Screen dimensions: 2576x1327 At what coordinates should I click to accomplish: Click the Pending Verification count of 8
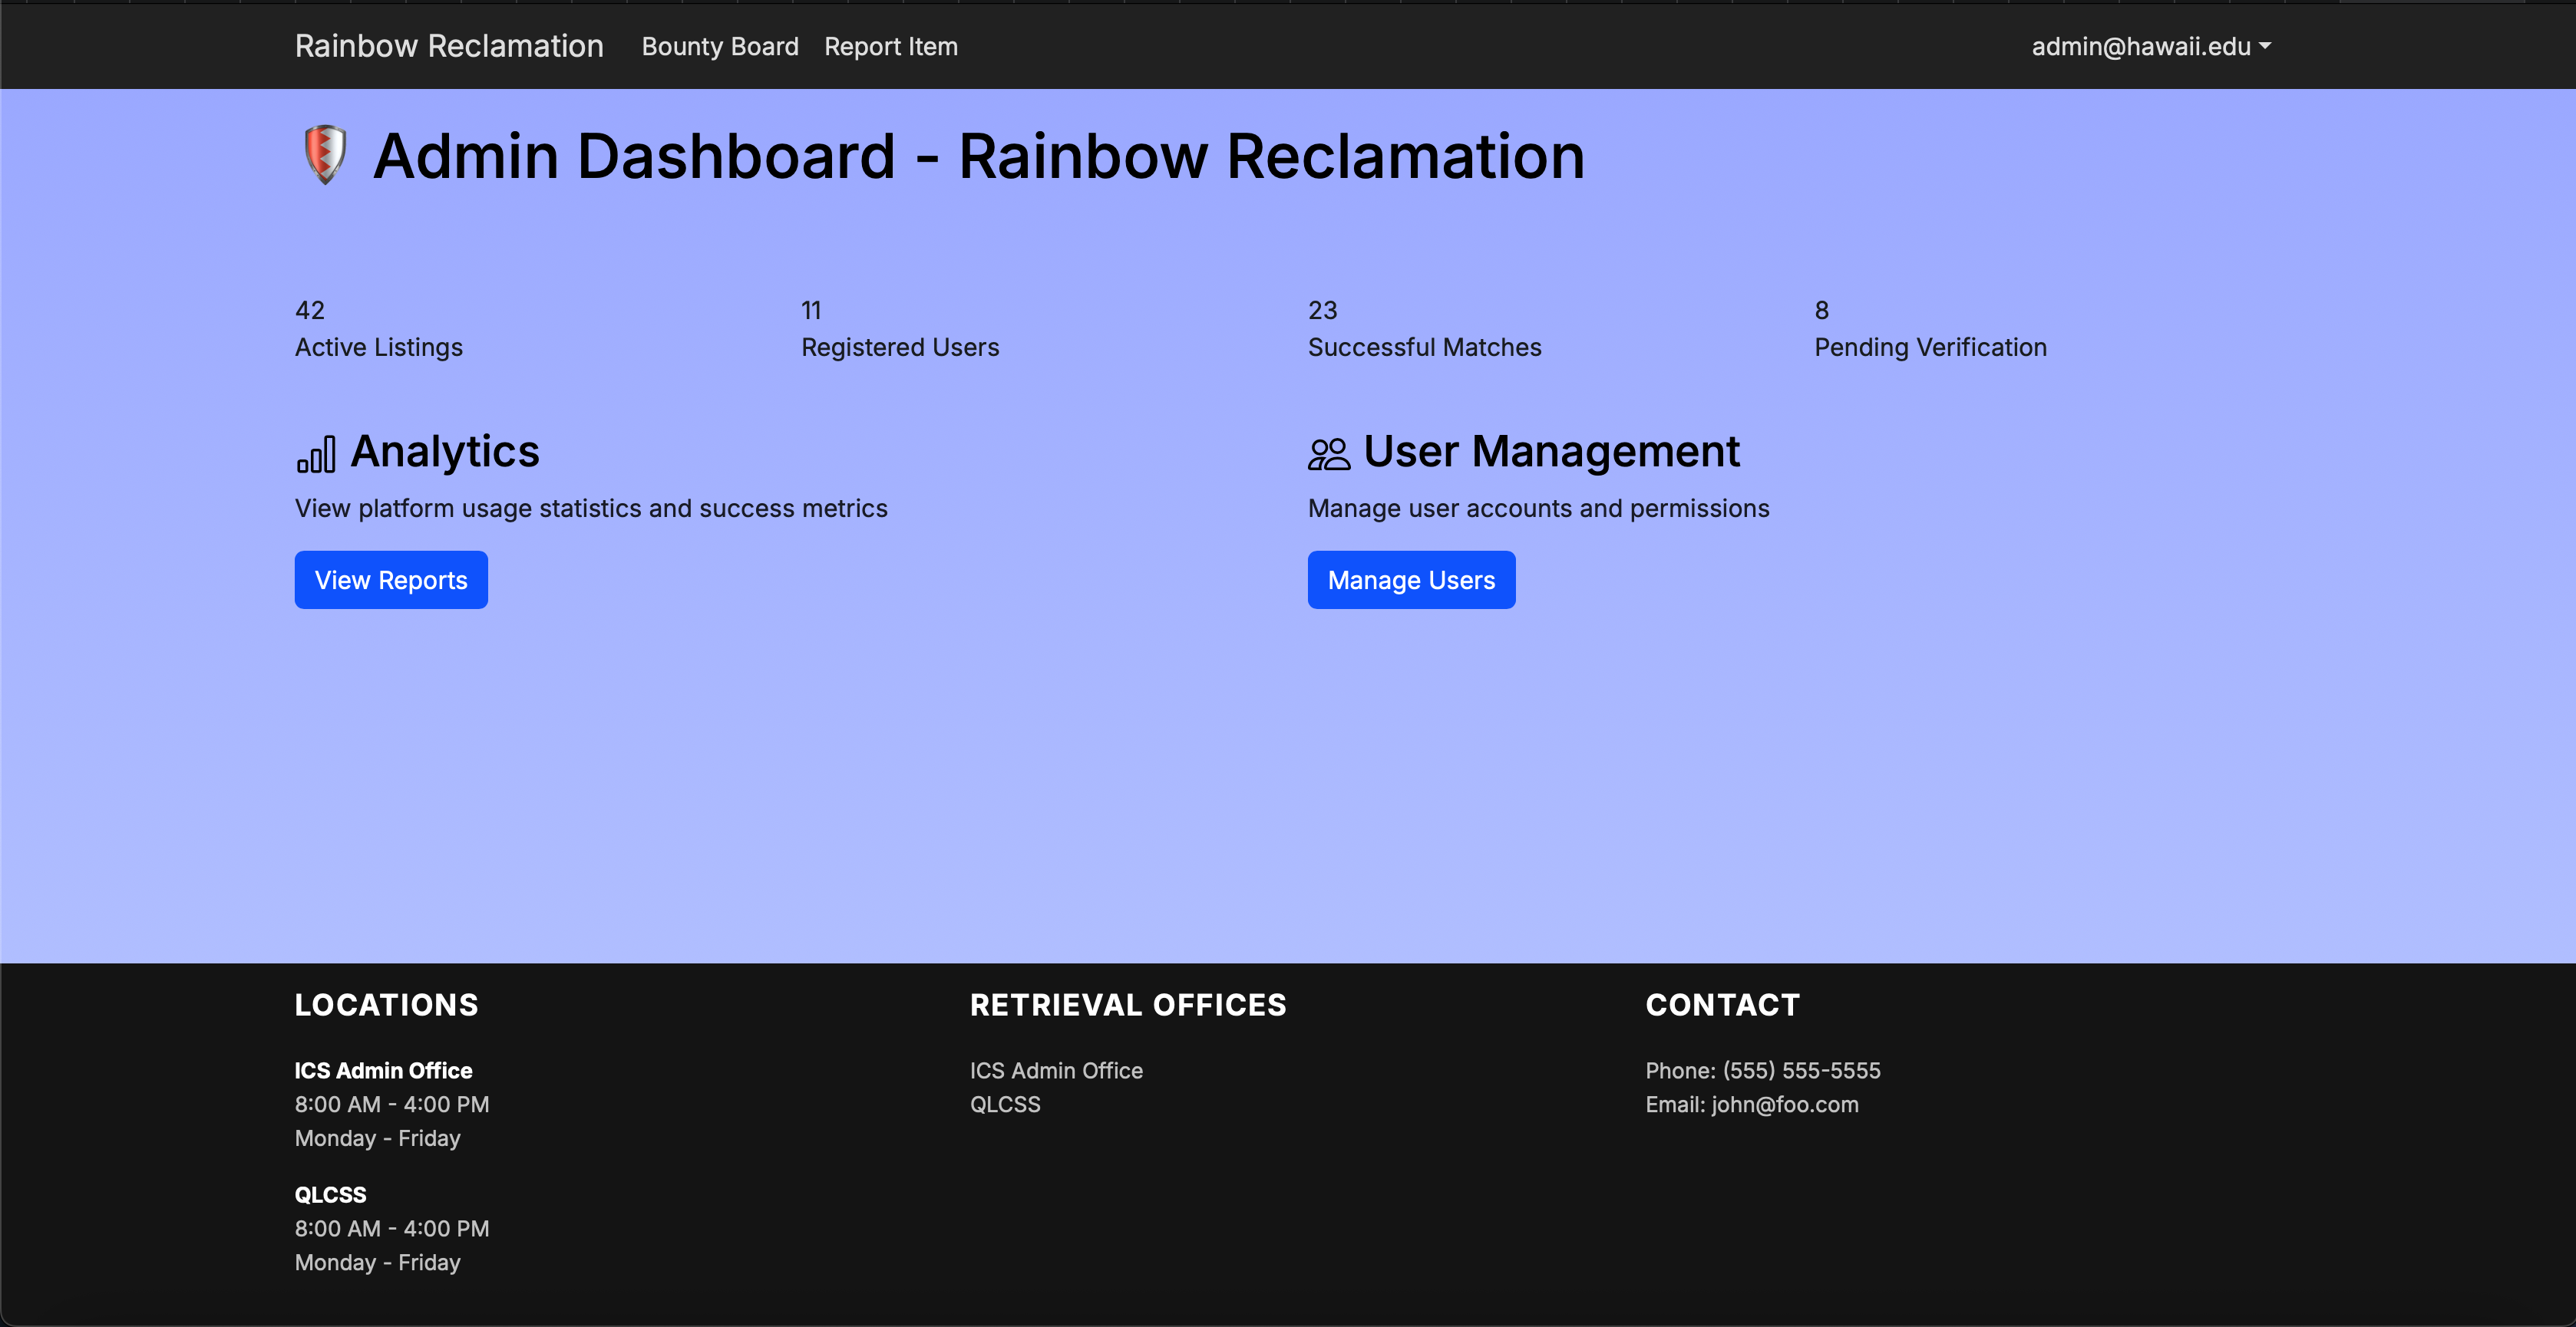[x=1930, y=330]
